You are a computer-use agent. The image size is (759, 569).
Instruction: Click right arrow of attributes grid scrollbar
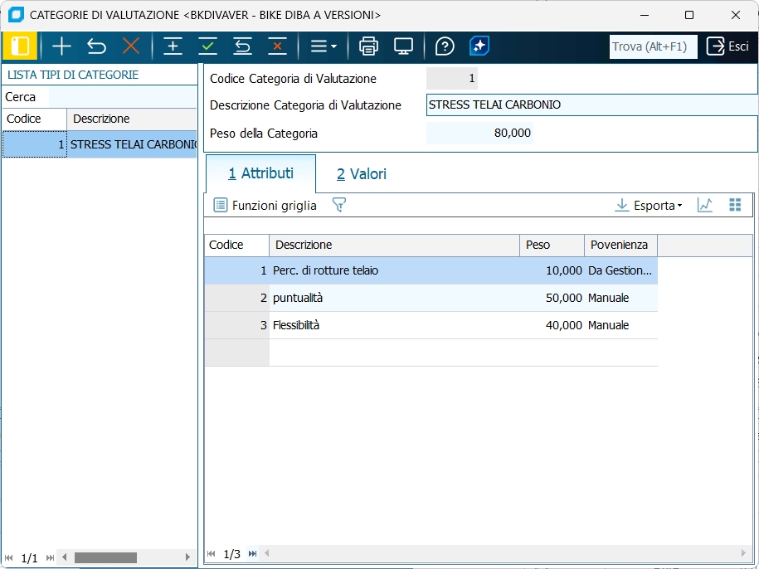743,553
